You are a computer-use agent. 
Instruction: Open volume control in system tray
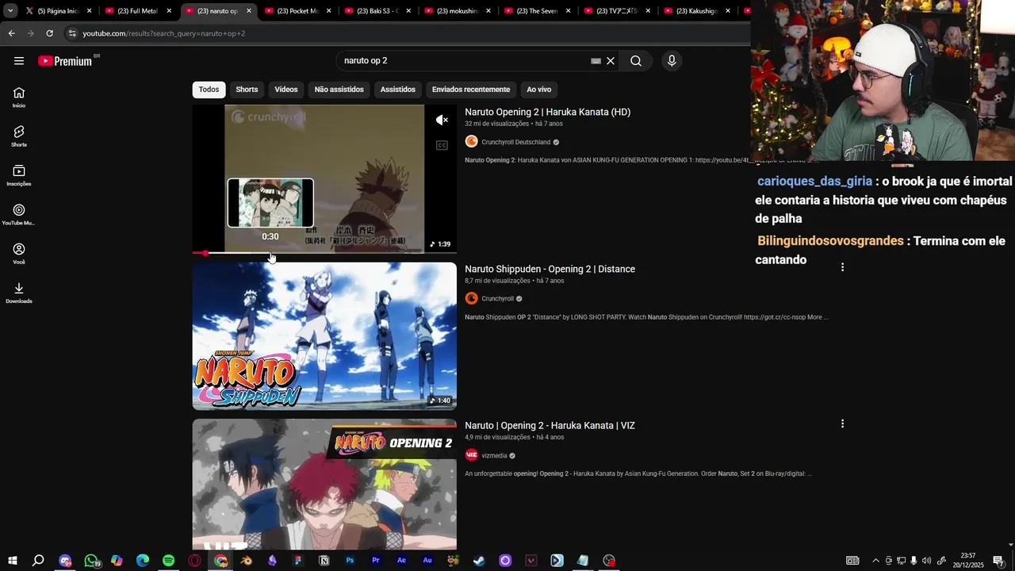[926, 561]
